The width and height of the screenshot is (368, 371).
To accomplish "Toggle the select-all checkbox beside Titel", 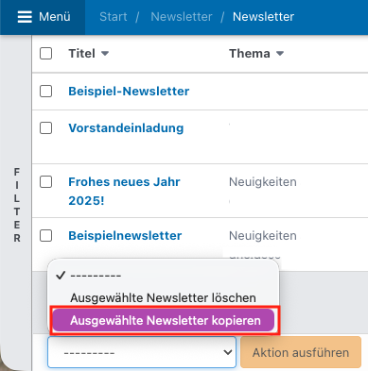I will click(x=46, y=54).
